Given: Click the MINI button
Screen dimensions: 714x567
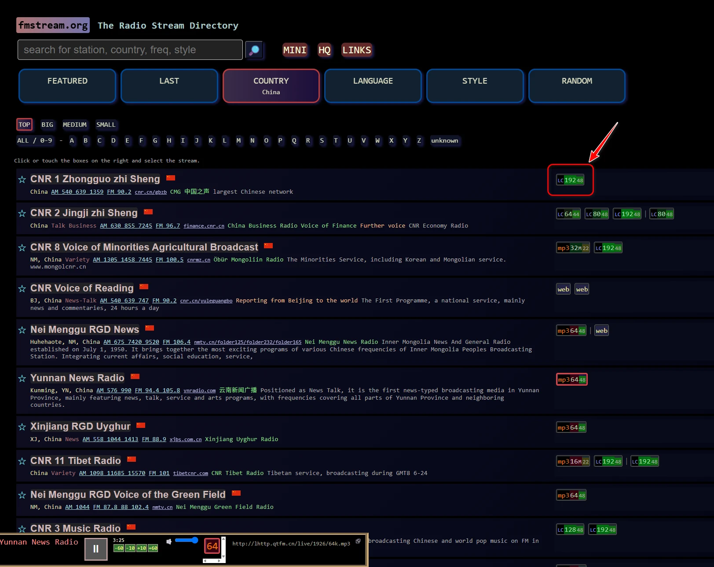Looking at the screenshot, I should tap(295, 50).
